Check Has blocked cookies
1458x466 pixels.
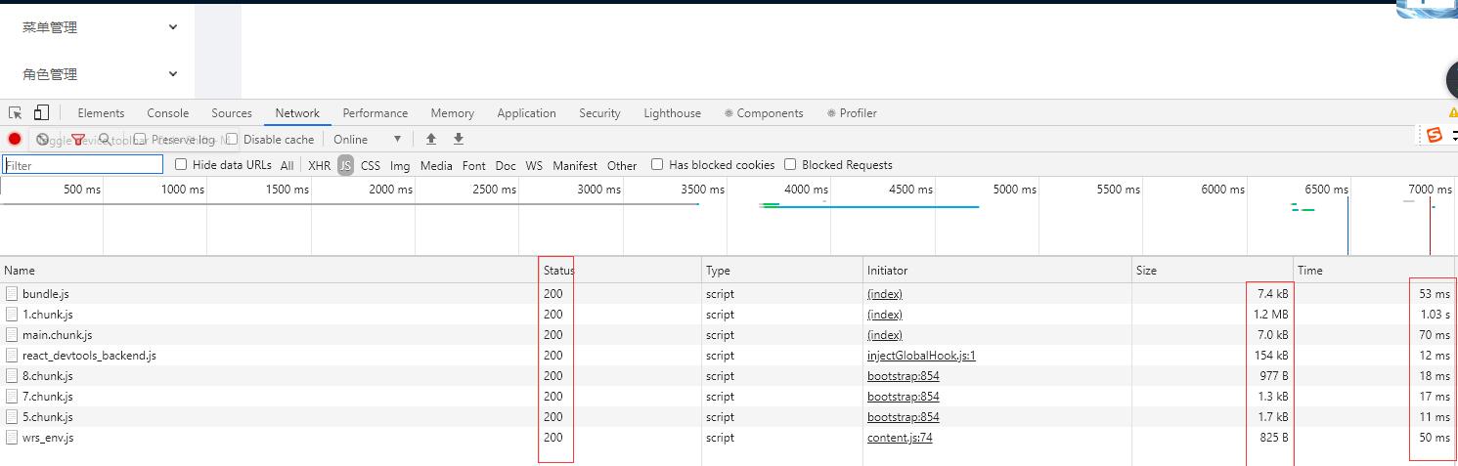(657, 164)
